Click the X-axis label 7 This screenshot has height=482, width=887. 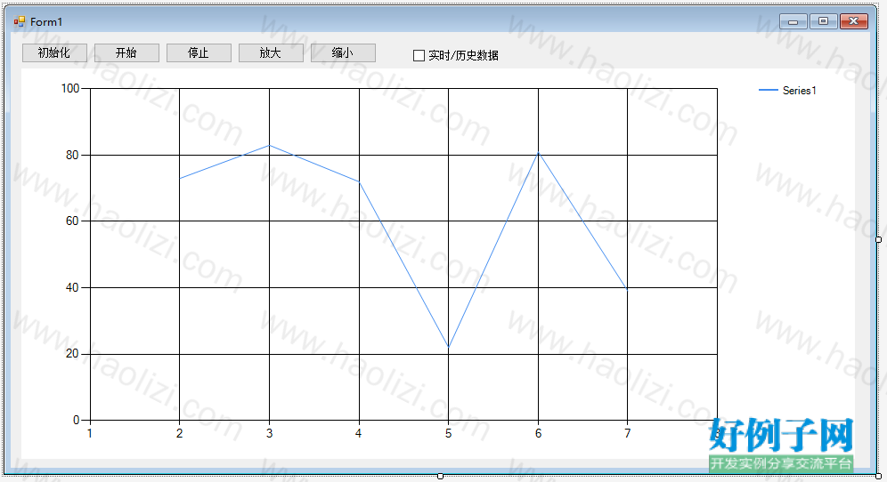[627, 433]
